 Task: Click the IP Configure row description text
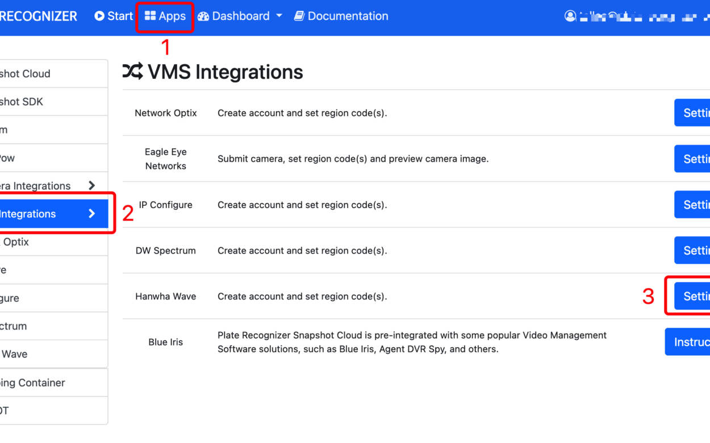click(302, 205)
